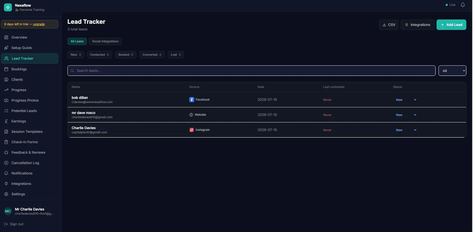Click the Add Lead button
473x232 pixels.
click(x=451, y=25)
